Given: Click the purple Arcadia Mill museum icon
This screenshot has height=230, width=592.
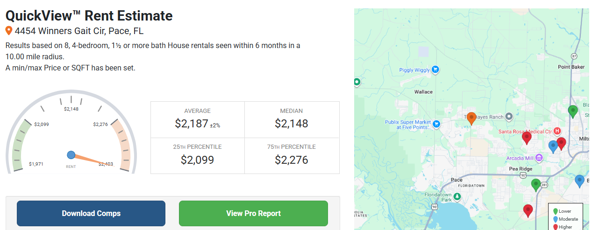Looking at the screenshot, I should [x=539, y=158].
